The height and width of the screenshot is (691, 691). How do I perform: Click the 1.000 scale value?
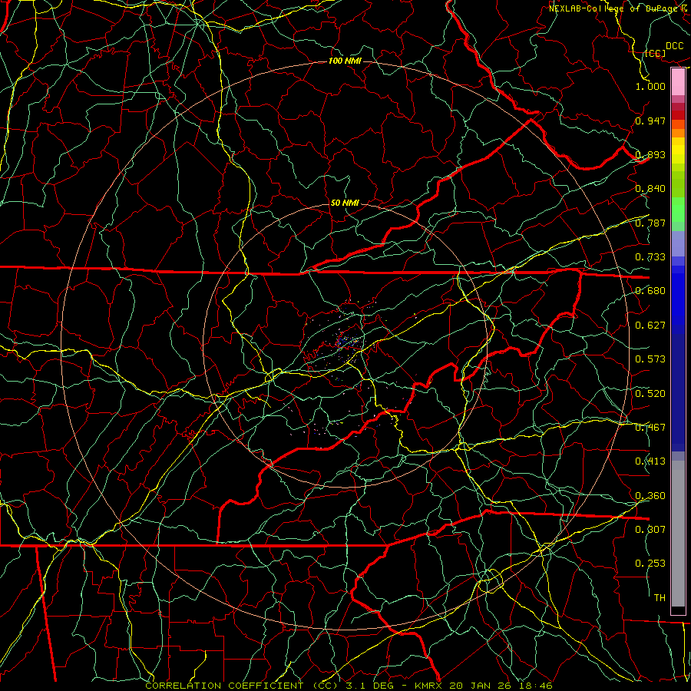coord(650,86)
